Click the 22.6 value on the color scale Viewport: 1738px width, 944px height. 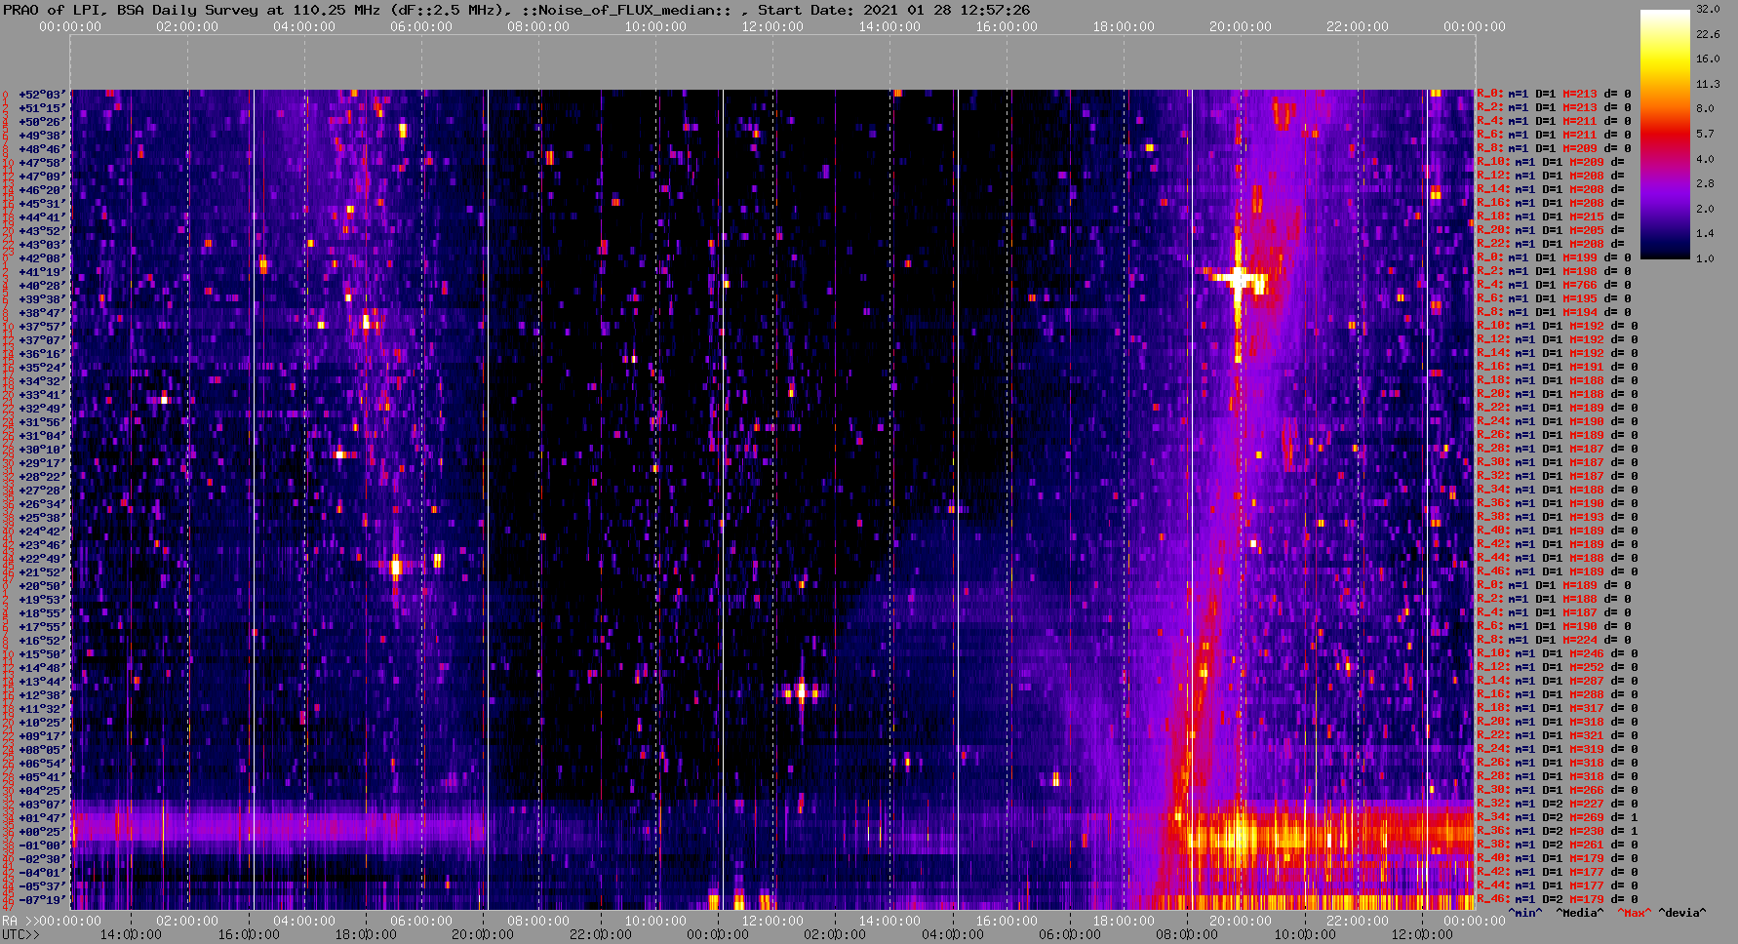(1708, 34)
